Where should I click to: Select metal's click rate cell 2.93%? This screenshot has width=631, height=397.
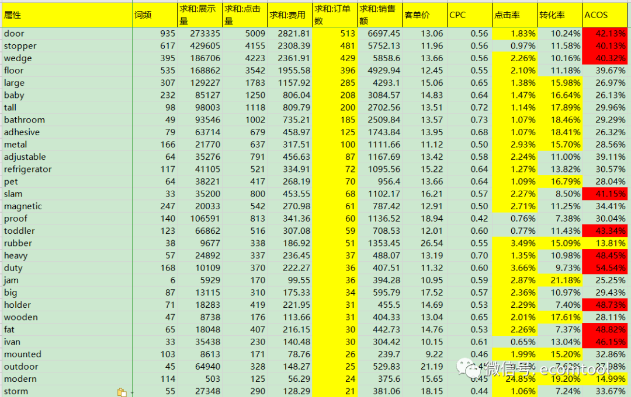point(515,145)
